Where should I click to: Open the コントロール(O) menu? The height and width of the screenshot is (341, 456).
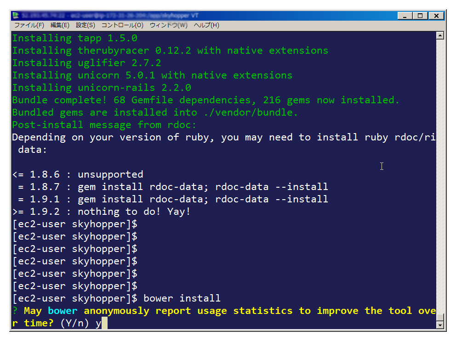click(x=122, y=25)
